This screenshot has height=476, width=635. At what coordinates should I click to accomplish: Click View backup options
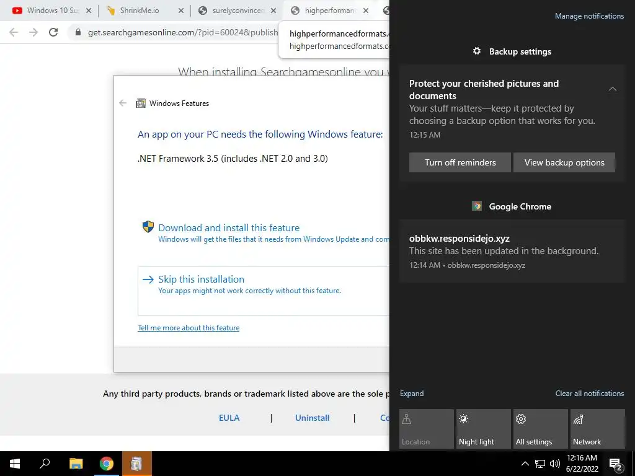pos(564,162)
